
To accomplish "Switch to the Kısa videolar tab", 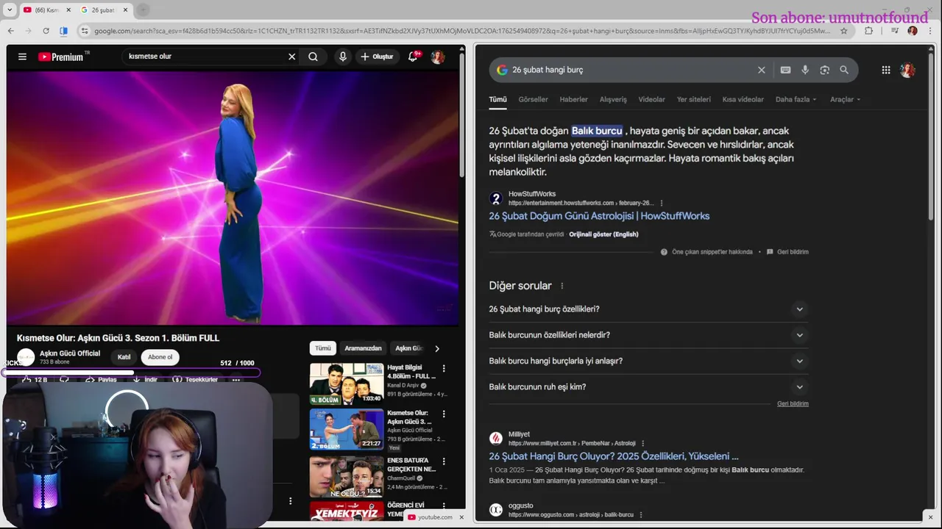I will click(743, 99).
